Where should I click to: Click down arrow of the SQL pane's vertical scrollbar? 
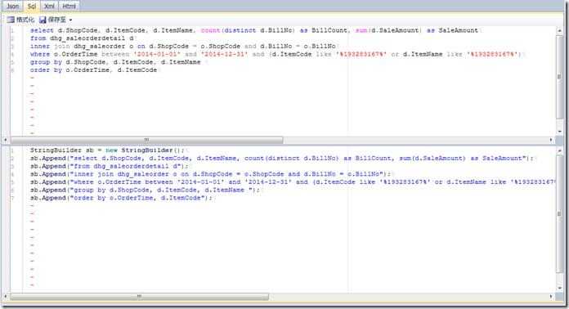(x=559, y=131)
